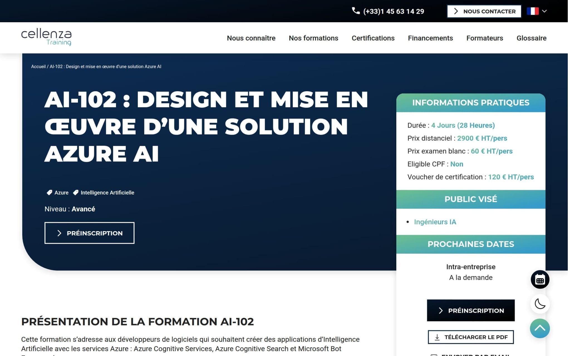Open the Certifications menu
This screenshot has height=356, width=570.
pyautogui.click(x=373, y=38)
